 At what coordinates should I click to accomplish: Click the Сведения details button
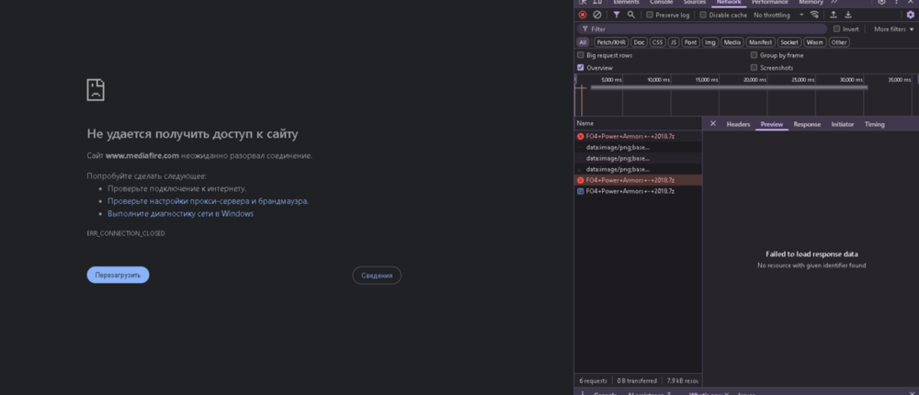pyautogui.click(x=377, y=276)
